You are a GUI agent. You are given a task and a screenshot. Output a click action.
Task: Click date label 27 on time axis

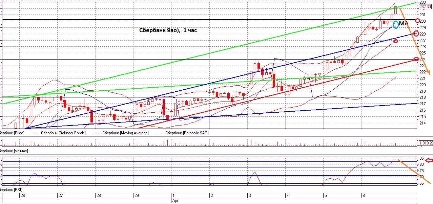[61, 196]
